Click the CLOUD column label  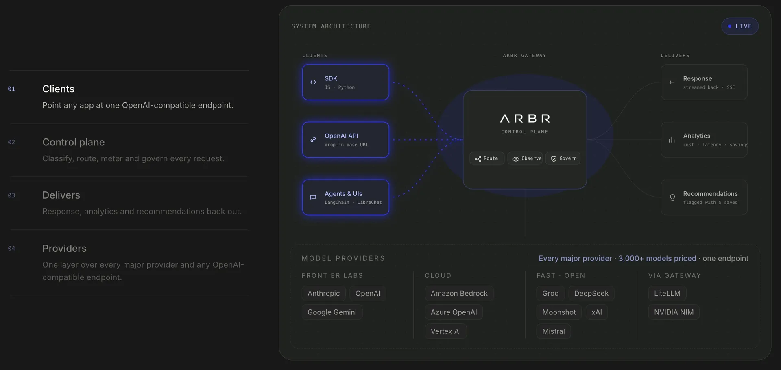[x=438, y=275]
